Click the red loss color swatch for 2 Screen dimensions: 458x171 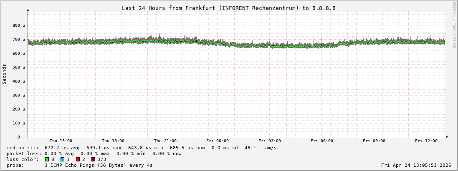[x=78, y=159]
